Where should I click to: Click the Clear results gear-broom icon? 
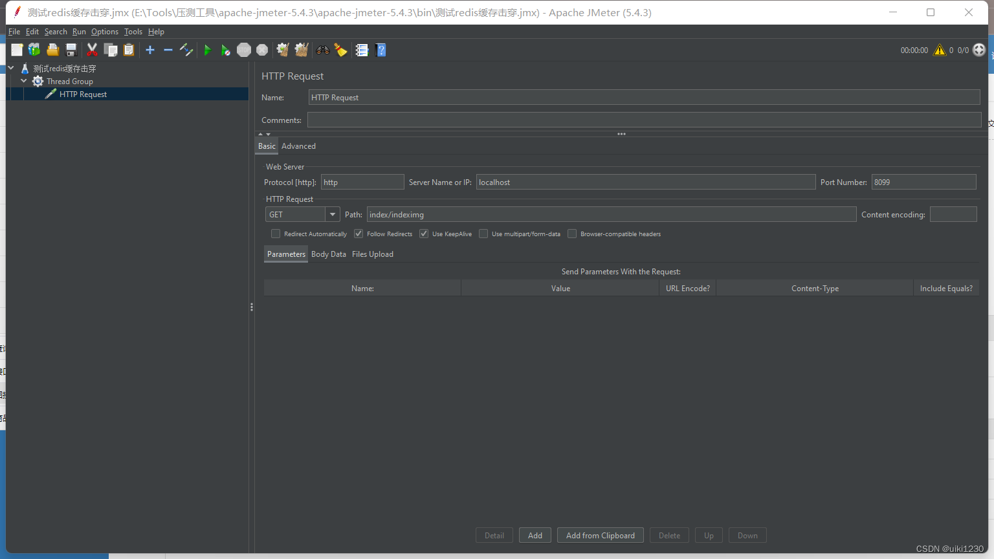coord(283,50)
